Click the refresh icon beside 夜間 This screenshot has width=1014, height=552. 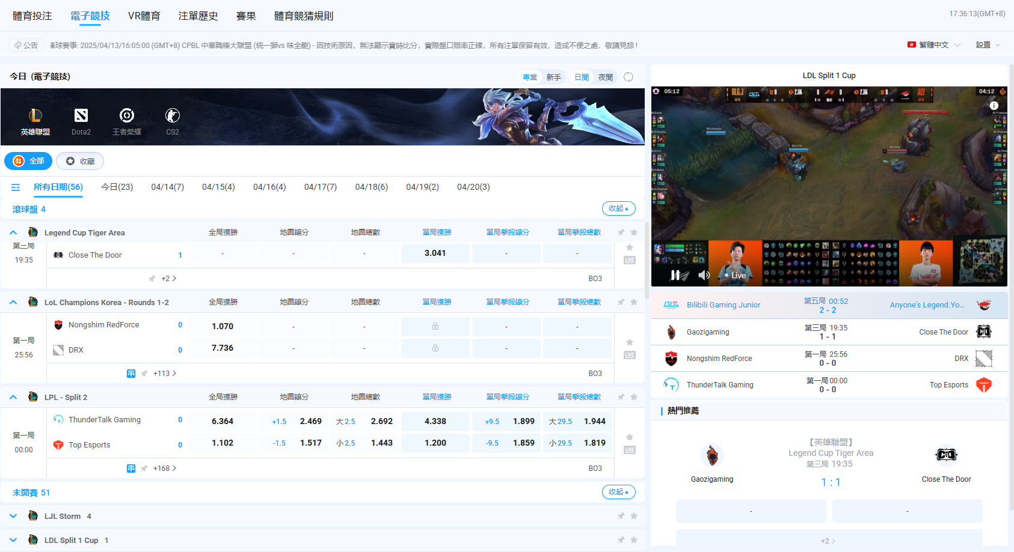click(x=628, y=77)
